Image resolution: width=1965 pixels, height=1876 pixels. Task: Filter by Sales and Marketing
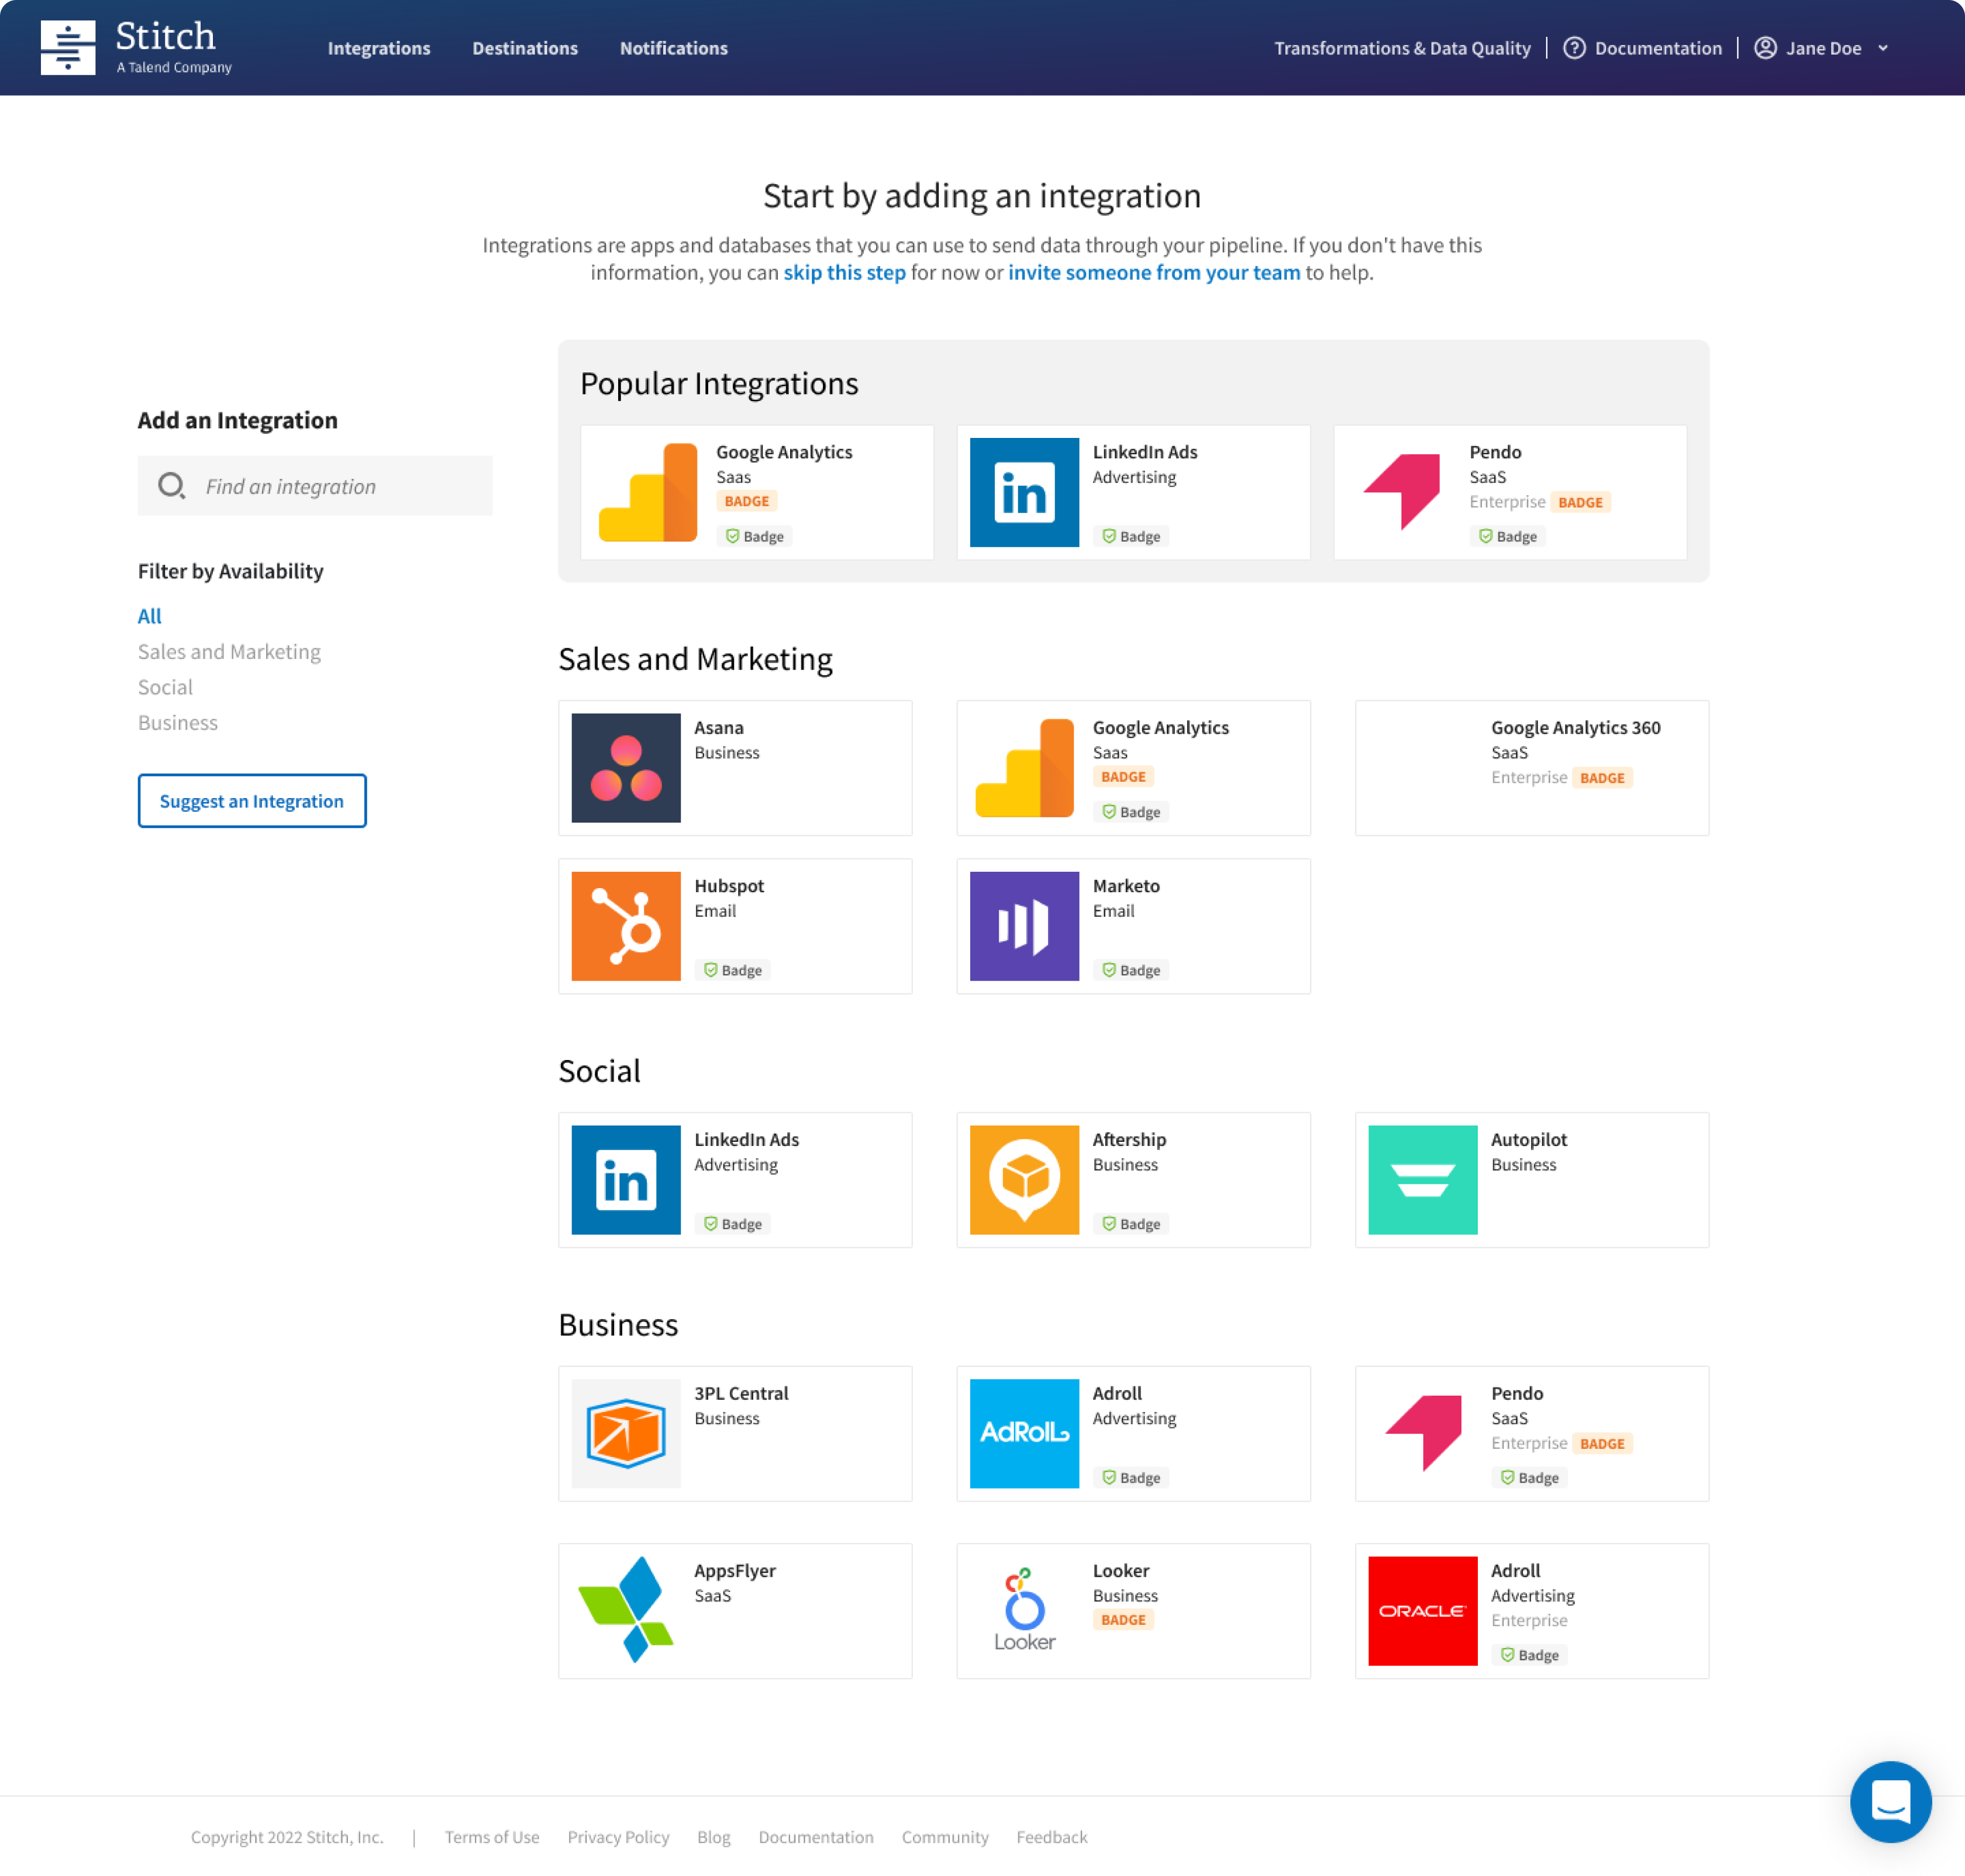point(229,651)
